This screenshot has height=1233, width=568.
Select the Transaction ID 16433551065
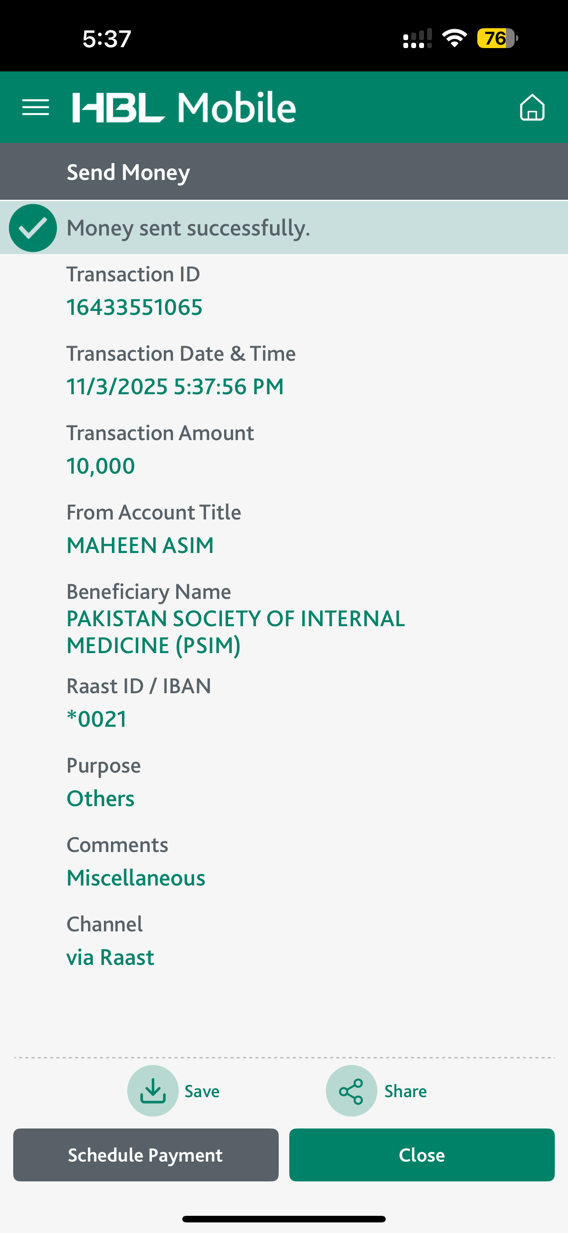pyautogui.click(x=134, y=307)
